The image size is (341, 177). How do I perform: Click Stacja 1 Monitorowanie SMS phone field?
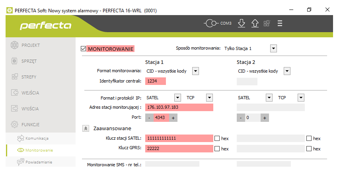click(172, 164)
